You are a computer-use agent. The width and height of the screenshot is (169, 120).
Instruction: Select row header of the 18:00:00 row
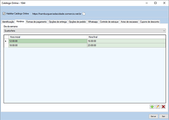point(6,45)
